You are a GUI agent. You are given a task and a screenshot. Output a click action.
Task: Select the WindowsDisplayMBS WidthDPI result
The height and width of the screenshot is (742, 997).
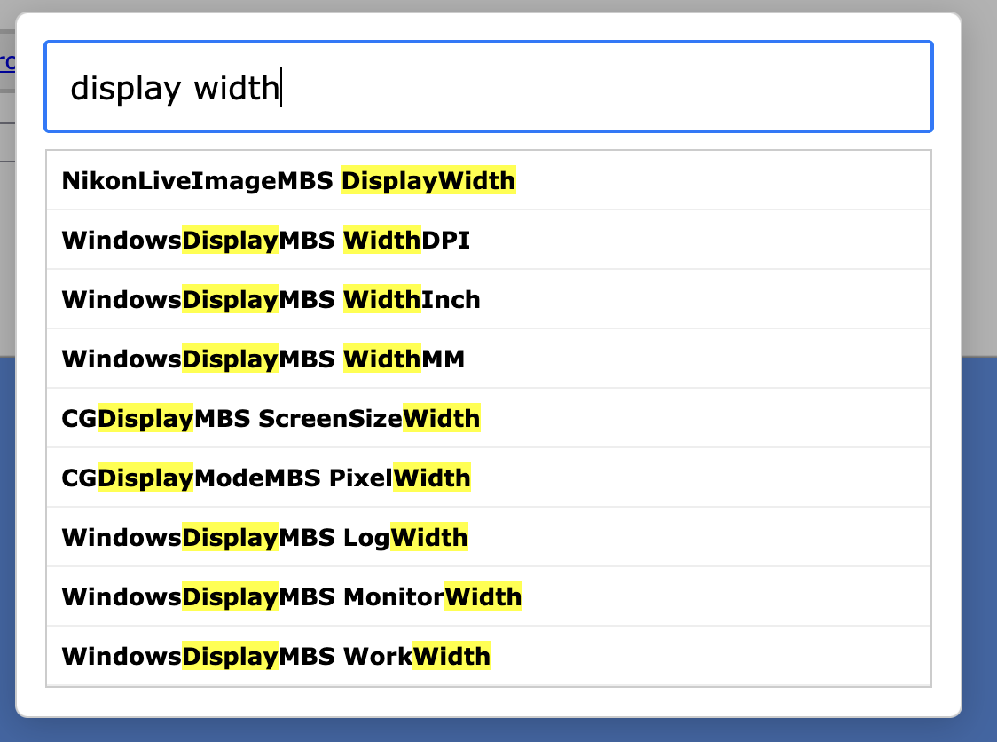(x=489, y=240)
